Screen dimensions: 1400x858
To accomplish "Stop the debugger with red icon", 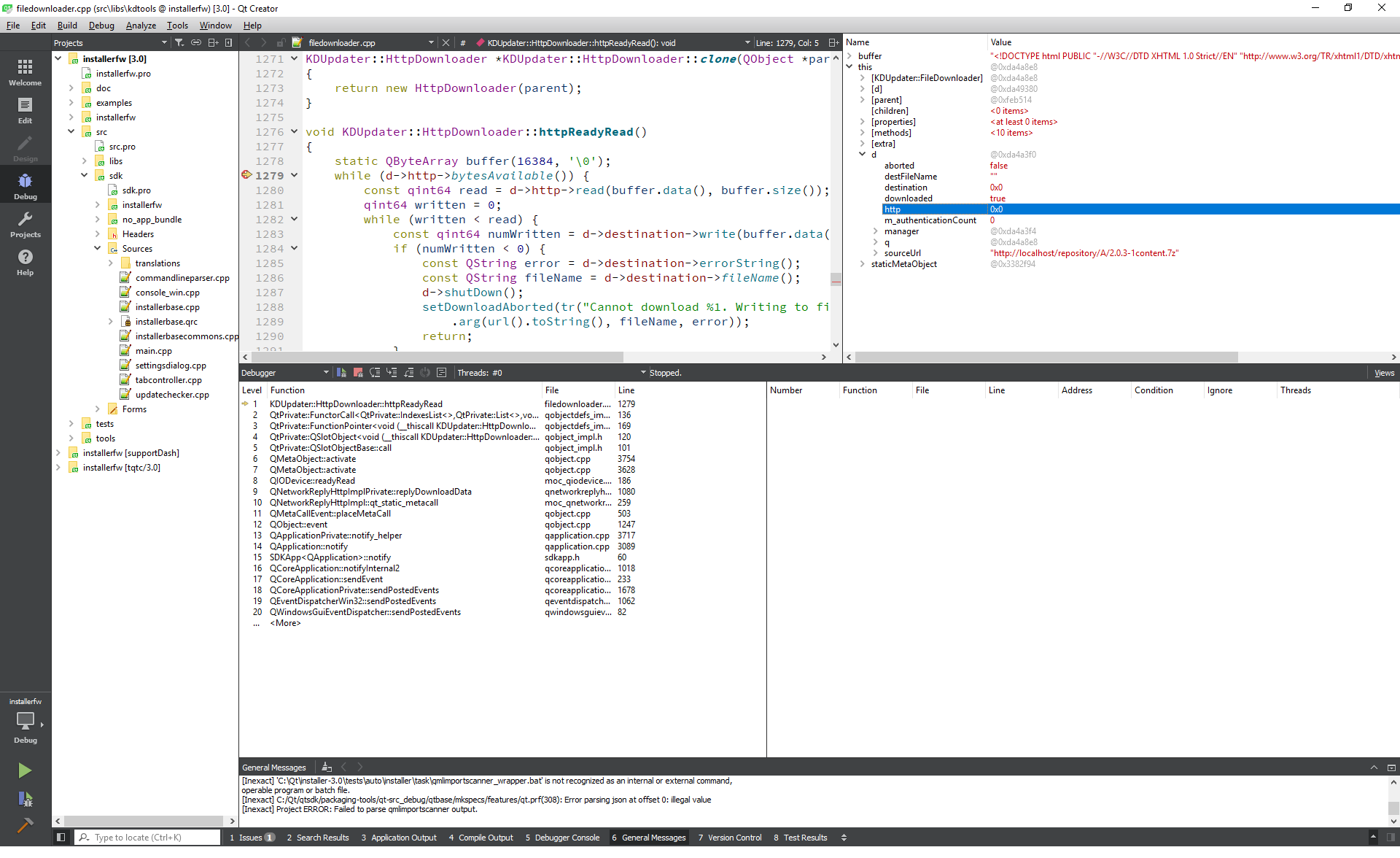I will pyautogui.click(x=358, y=373).
